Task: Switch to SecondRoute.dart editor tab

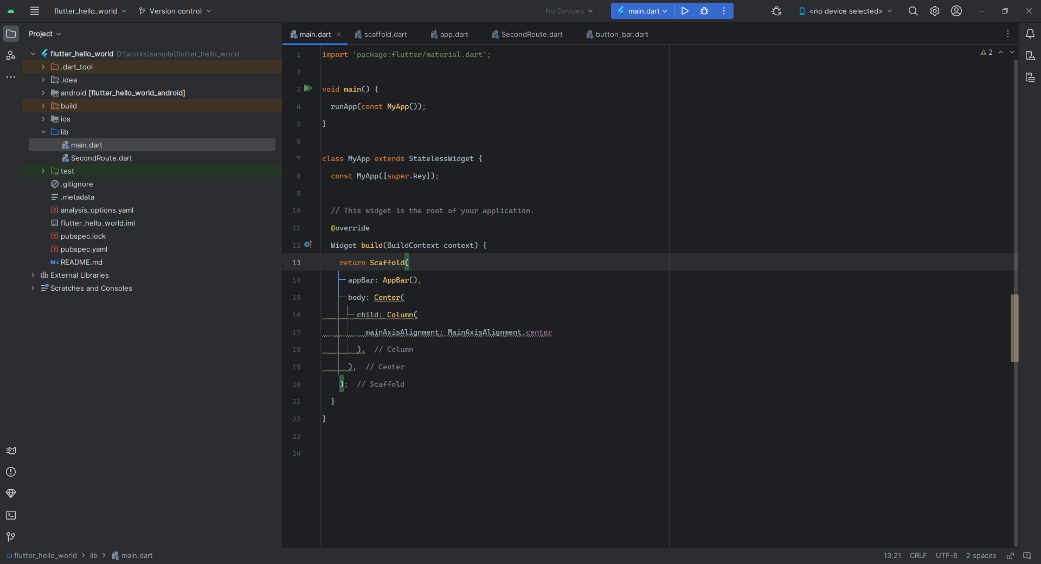Action: 528,34
